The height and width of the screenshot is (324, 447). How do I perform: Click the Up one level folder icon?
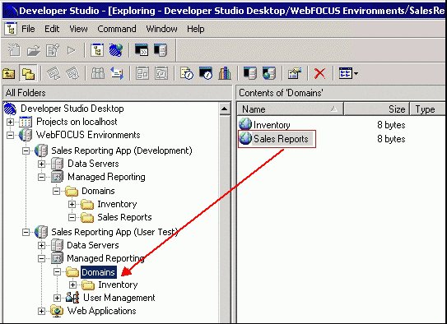(x=9, y=74)
